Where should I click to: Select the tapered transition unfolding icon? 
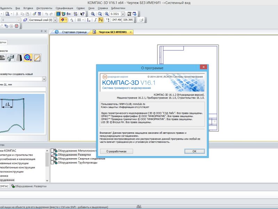pyautogui.click(x=19, y=58)
